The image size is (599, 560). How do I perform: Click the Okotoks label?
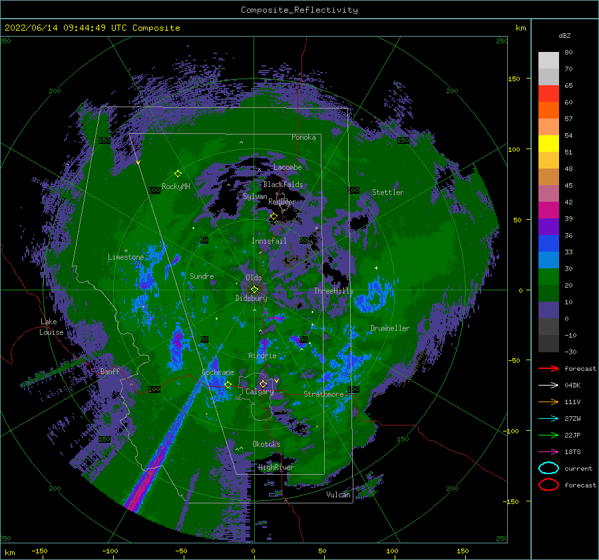coord(266,444)
